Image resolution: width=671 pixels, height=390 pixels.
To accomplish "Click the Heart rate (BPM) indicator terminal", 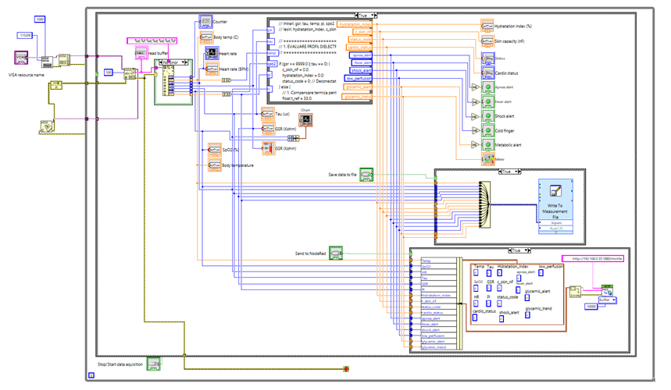I will [212, 69].
